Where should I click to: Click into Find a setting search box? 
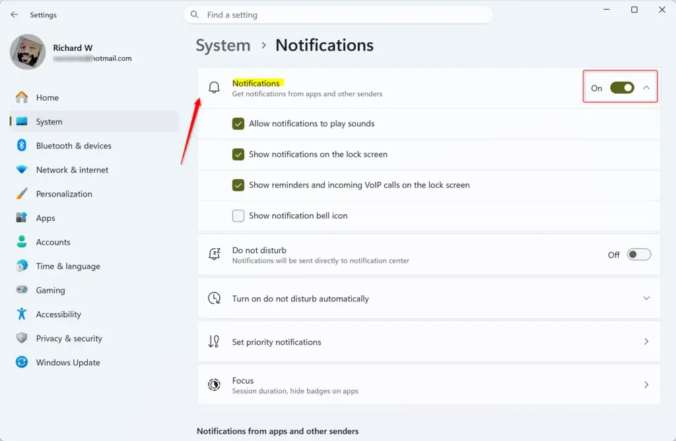point(339,15)
